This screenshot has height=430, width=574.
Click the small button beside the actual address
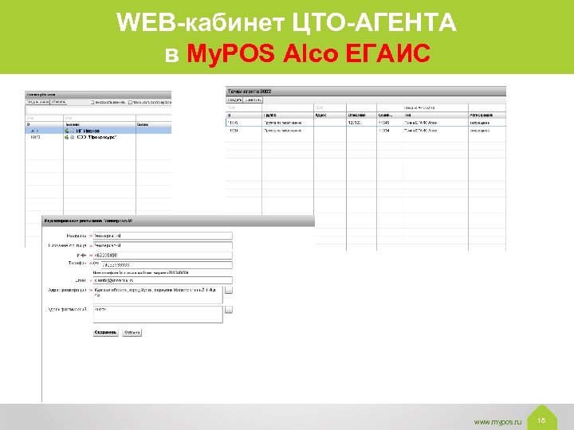click(x=229, y=310)
